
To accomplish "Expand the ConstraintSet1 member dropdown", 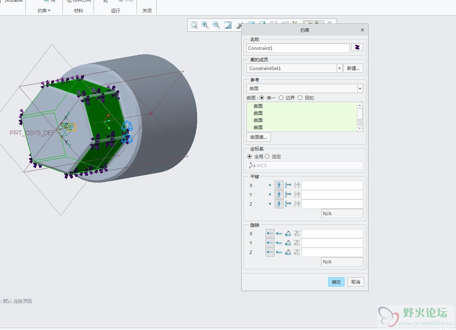I will (x=339, y=68).
